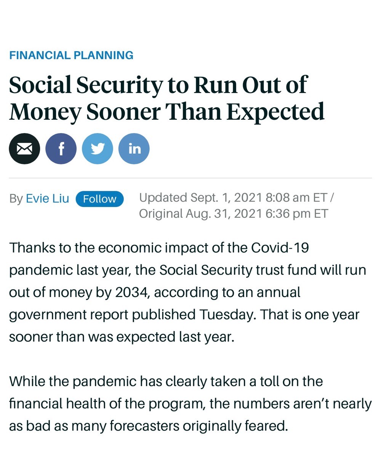Image resolution: width=381 pixels, height=458 pixels.
Task: Click the Original Aug. 31, 2021 timestamp
Action: tap(233, 214)
